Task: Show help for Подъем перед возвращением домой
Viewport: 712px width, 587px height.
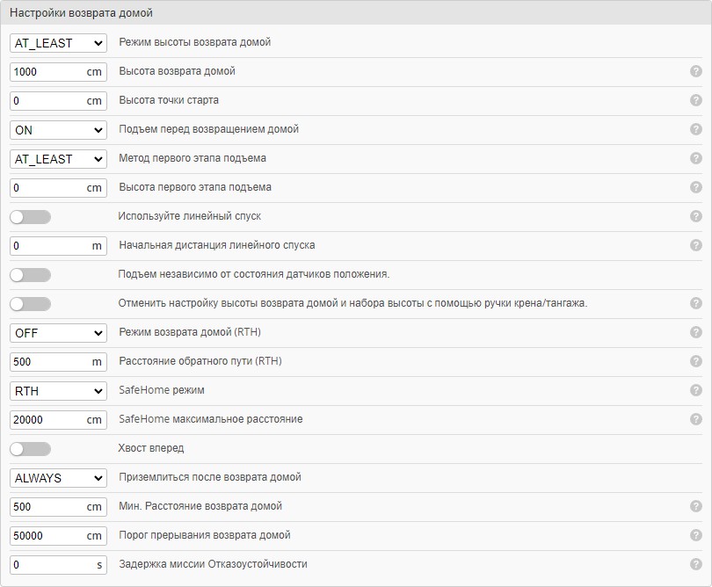Action: (696, 129)
